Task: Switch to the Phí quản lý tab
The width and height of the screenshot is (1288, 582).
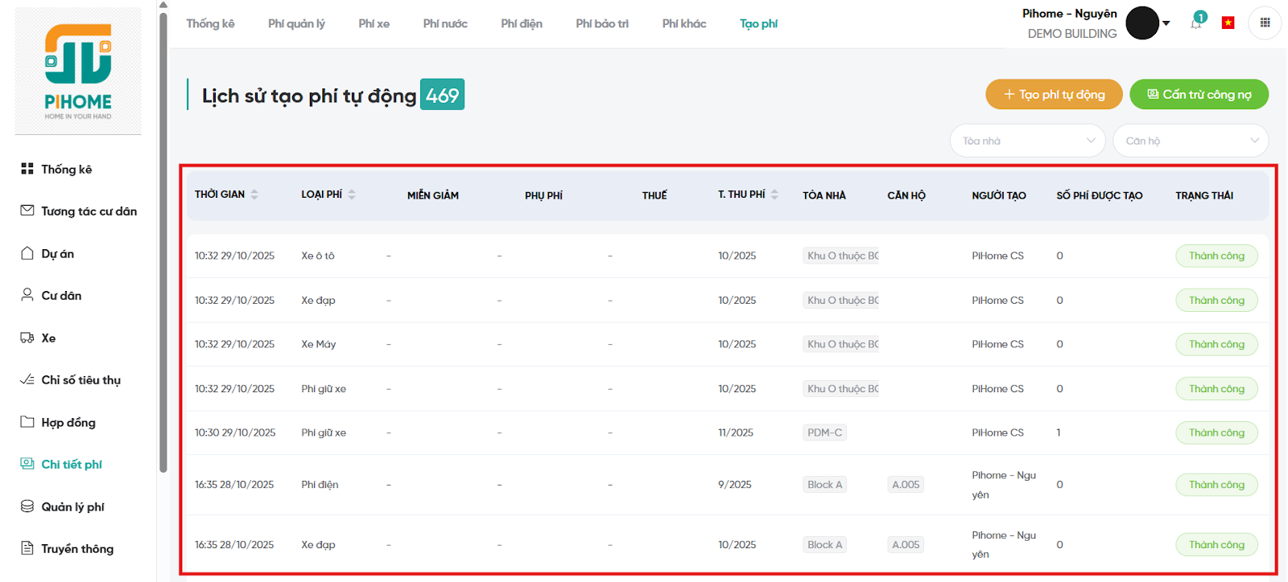Action: (296, 24)
